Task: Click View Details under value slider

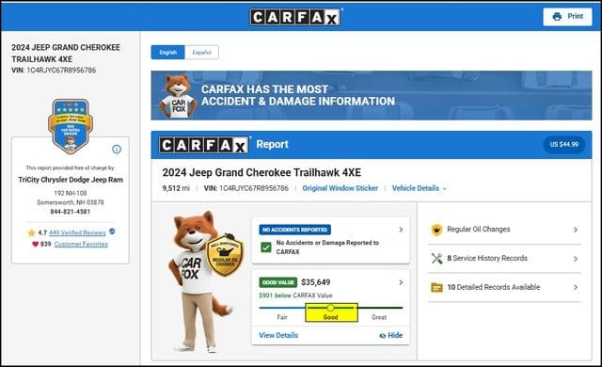Action: (x=278, y=335)
